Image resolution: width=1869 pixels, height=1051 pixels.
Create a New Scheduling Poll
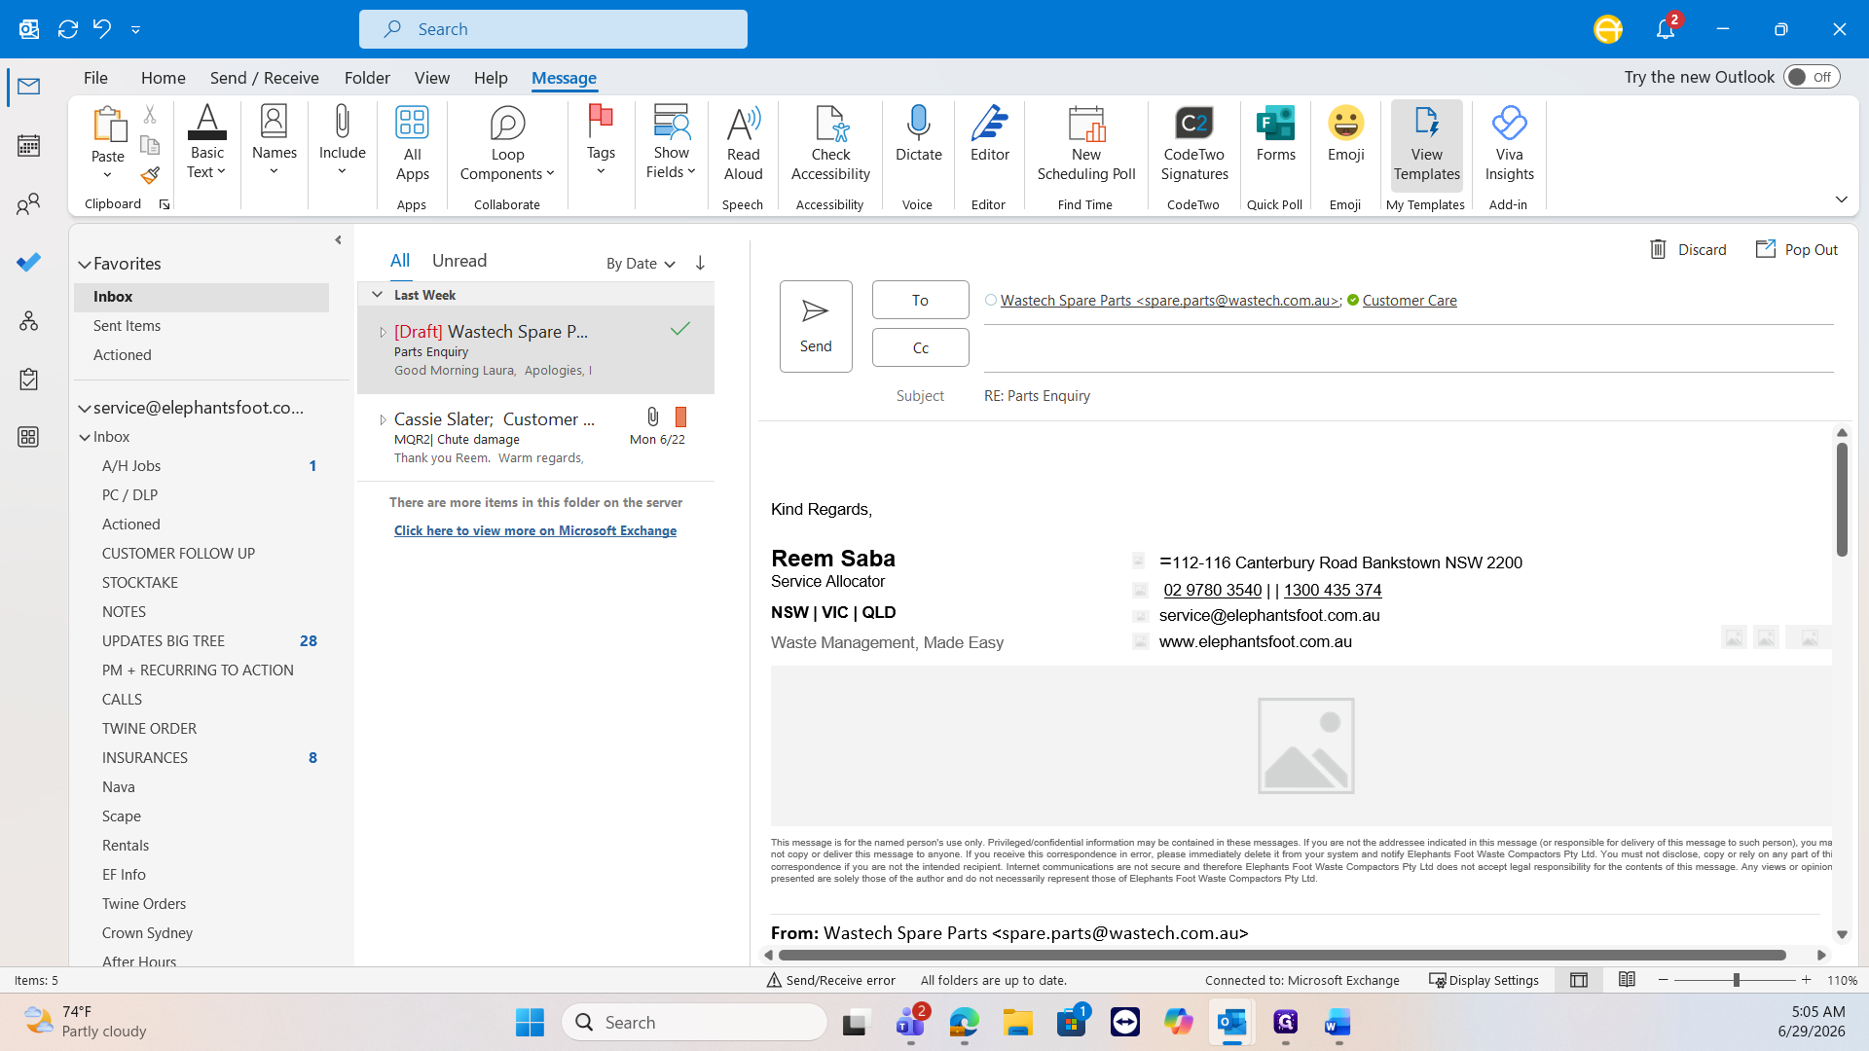[x=1086, y=144]
